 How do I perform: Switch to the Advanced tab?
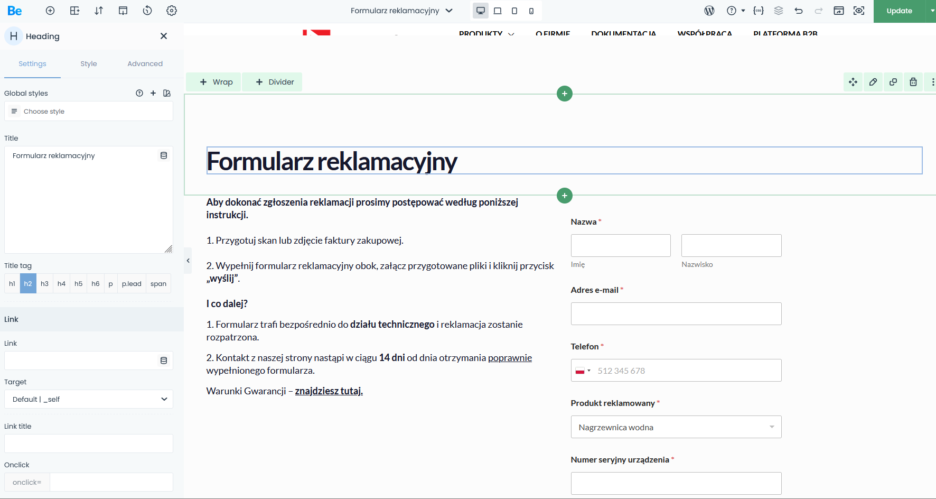[x=145, y=63]
